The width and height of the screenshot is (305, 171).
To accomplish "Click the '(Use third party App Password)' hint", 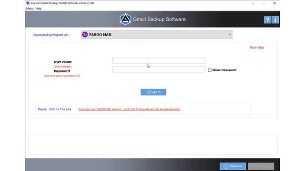I will click(x=62, y=76).
